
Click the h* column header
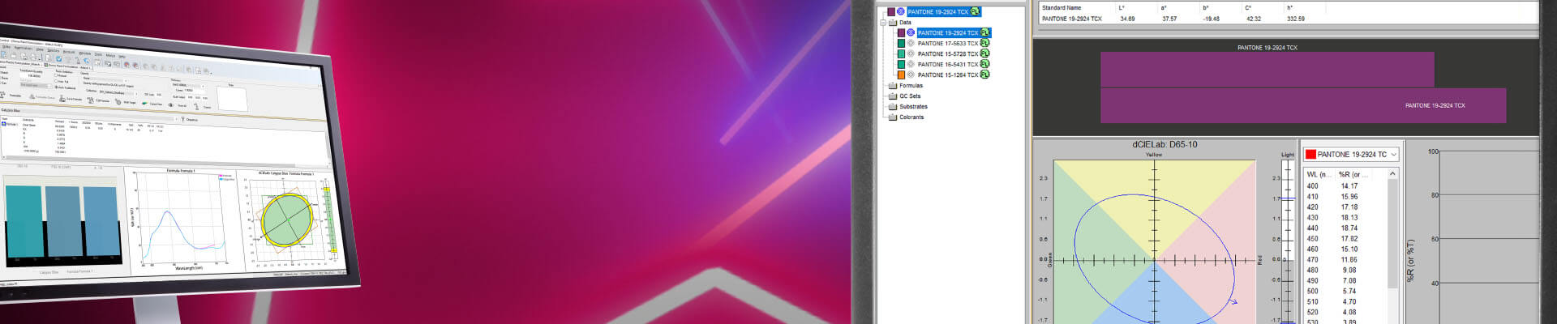[1290, 8]
